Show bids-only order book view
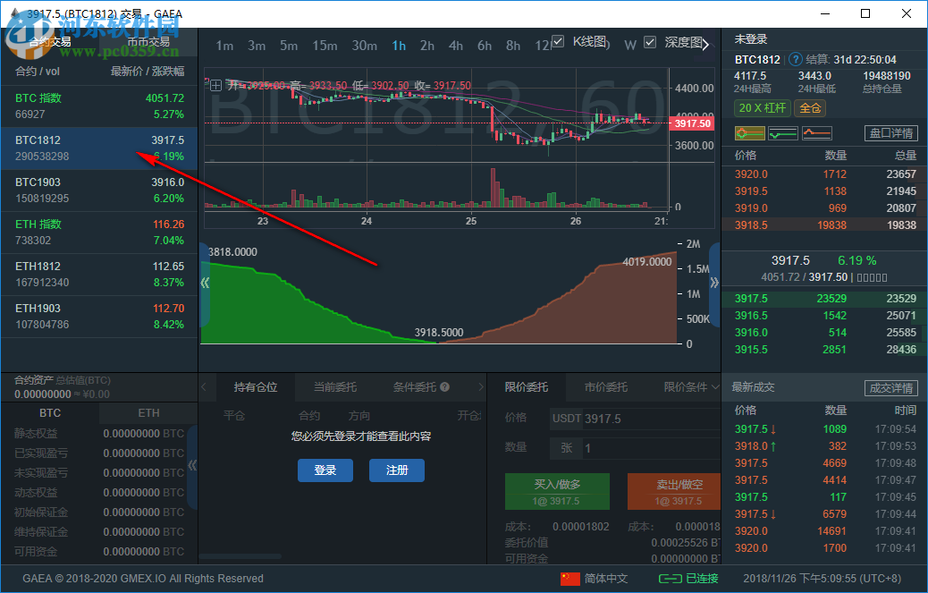Viewport: 928px width, 593px height. tap(782, 133)
